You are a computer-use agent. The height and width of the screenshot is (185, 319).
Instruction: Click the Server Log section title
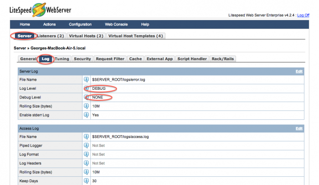point(29,72)
